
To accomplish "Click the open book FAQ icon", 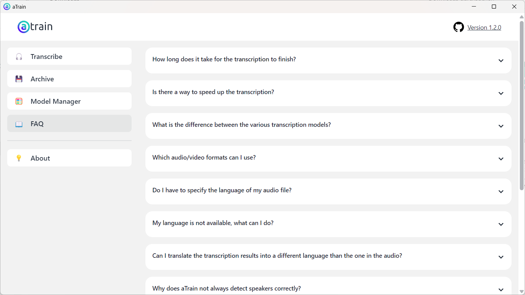I will point(19,124).
